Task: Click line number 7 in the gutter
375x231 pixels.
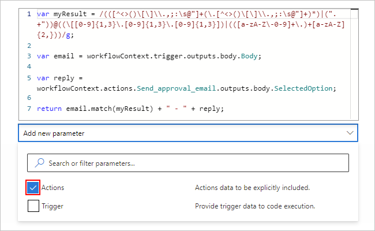Action: coord(29,109)
